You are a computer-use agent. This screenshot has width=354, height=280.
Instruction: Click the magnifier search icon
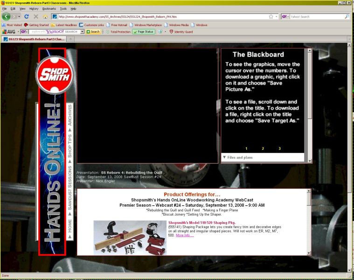(347, 16)
